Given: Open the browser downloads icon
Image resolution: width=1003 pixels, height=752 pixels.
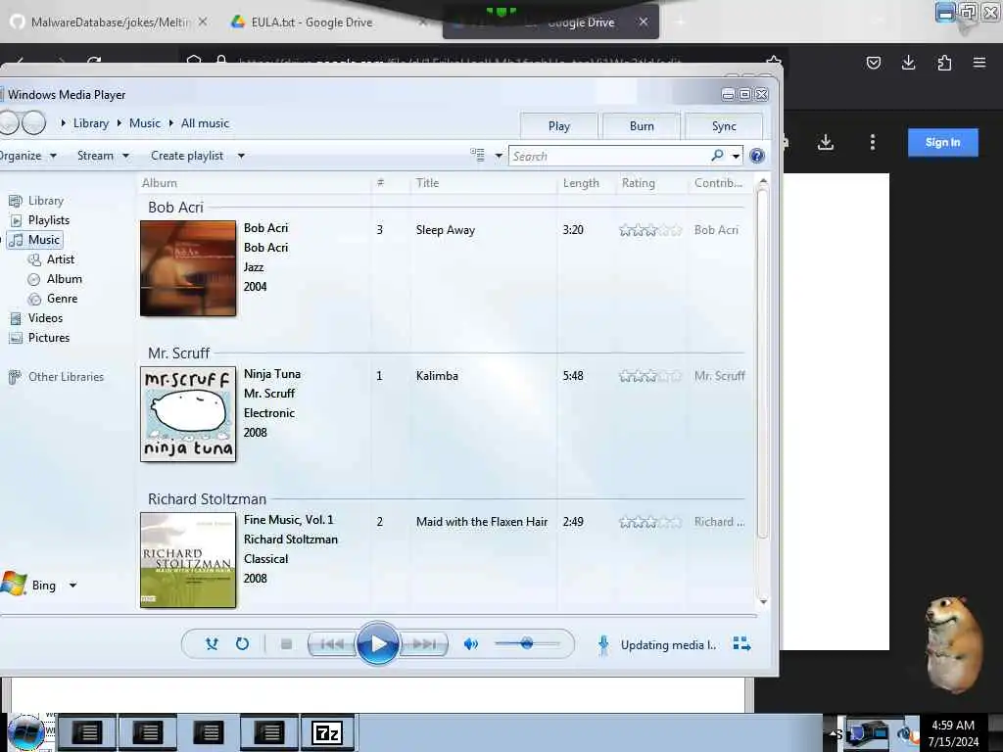Looking at the screenshot, I should (x=908, y=63).
